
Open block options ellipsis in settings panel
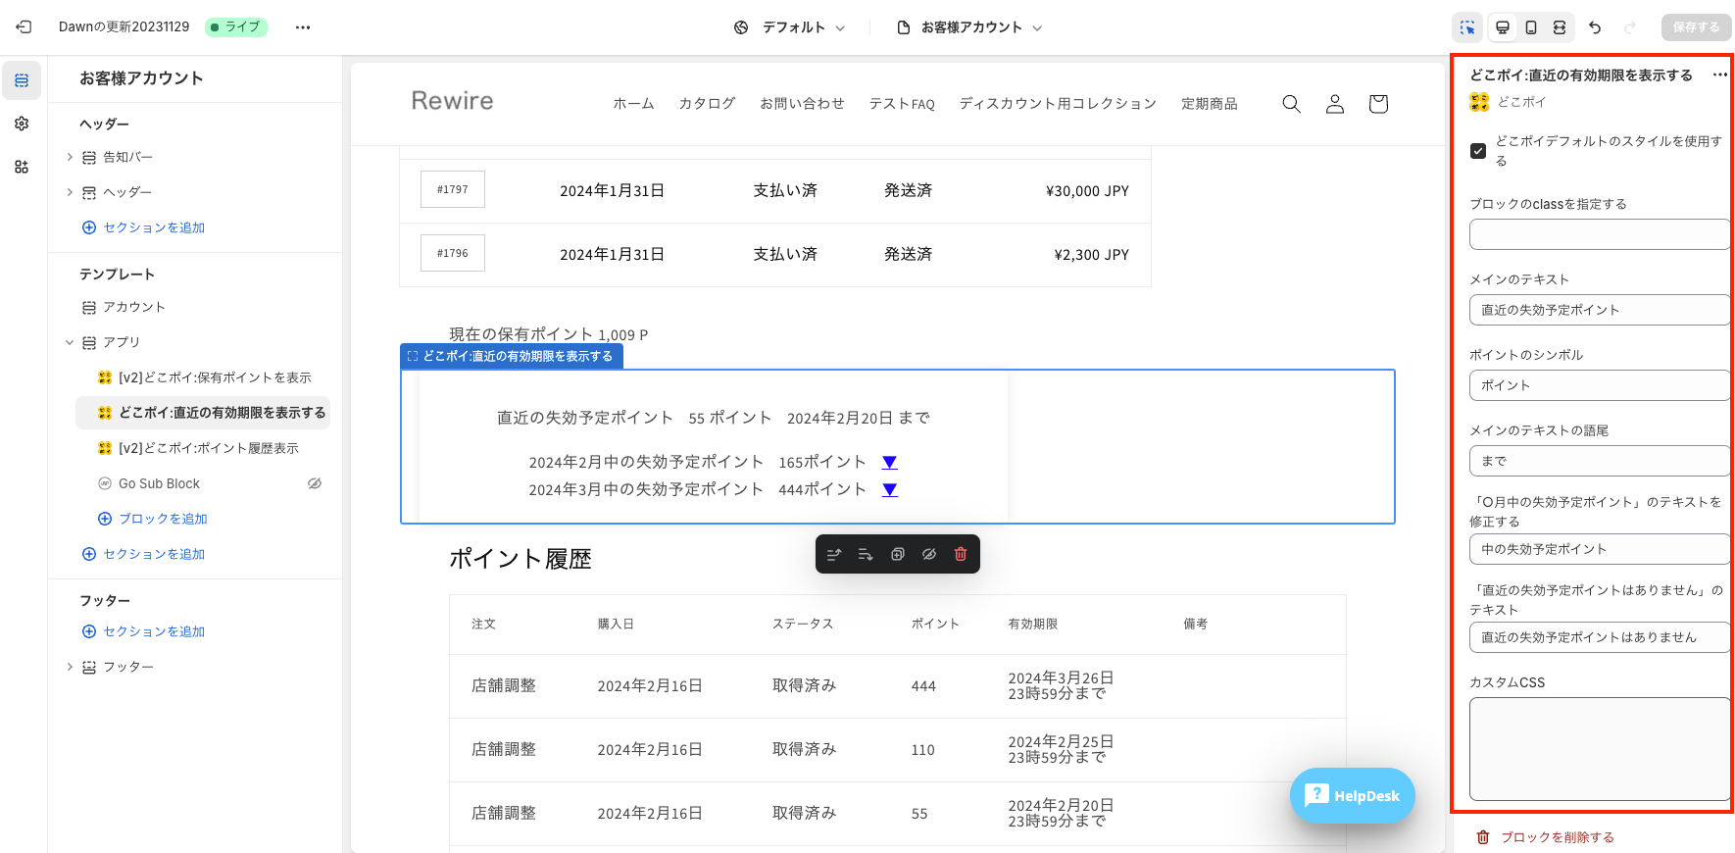[1719, 75]
